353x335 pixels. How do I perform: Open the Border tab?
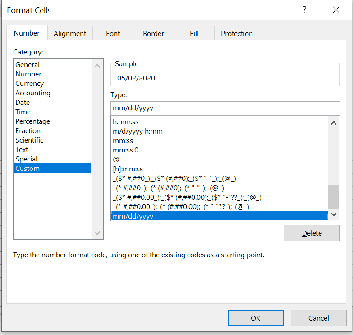point(154,33)
